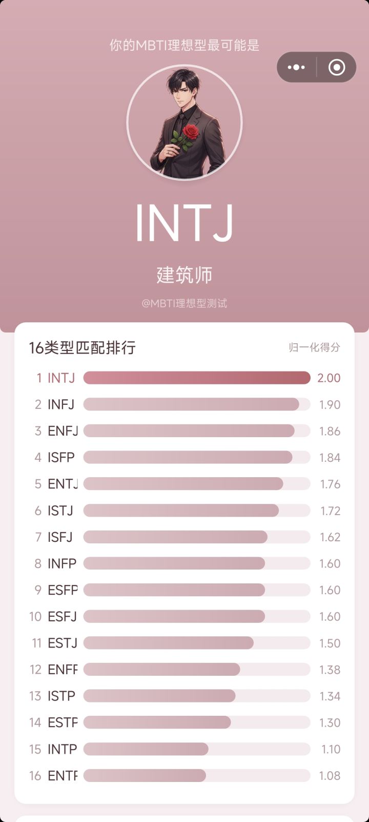Tap the 建筑师 subtitle text
369x822 pixels.
click(184, 275)
